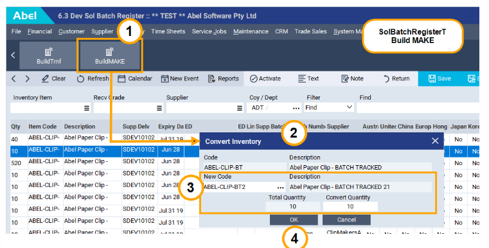The height and width of the screenshot is (248, 489).
Task: Go to previous record arrow
Action: (13, 78)
